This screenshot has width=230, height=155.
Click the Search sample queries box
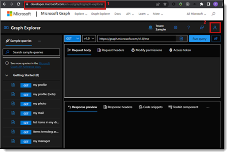(x=31, y=52)
